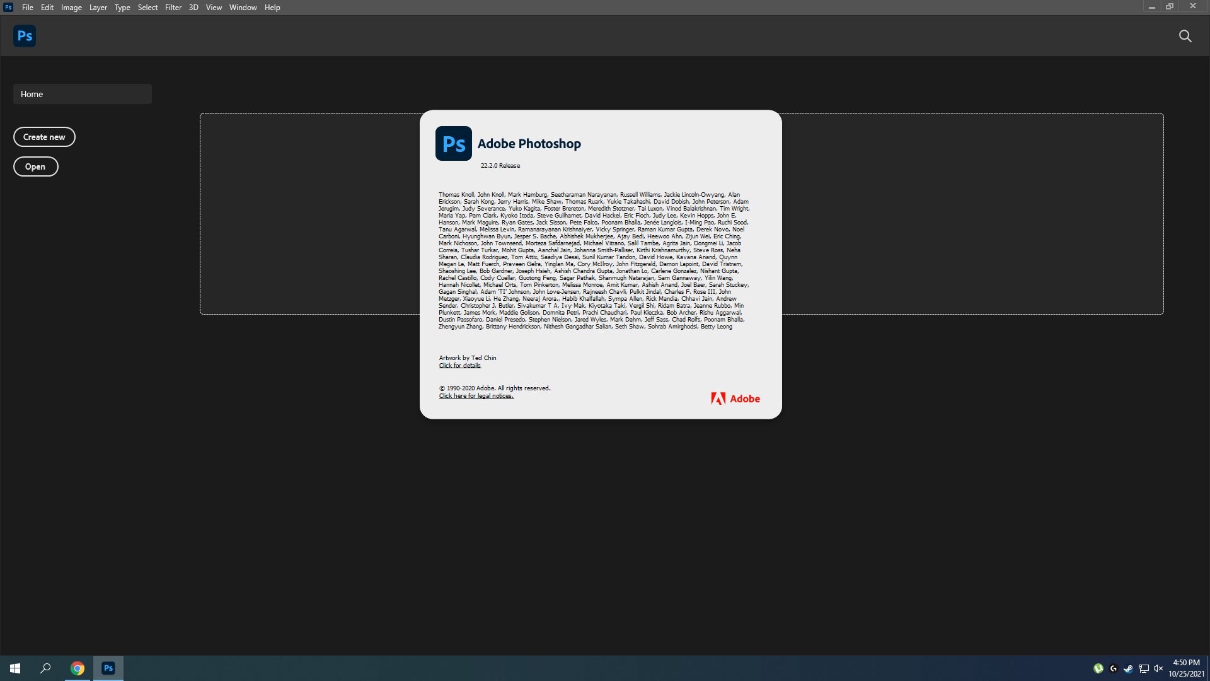Open the Layer menu

[98, 8]
